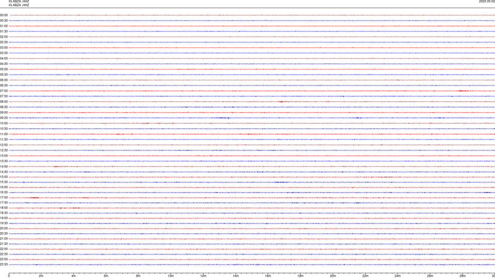Click the 16:00 trace time label
This screenshot has height=278, width=495.
(x=4, y=187)
